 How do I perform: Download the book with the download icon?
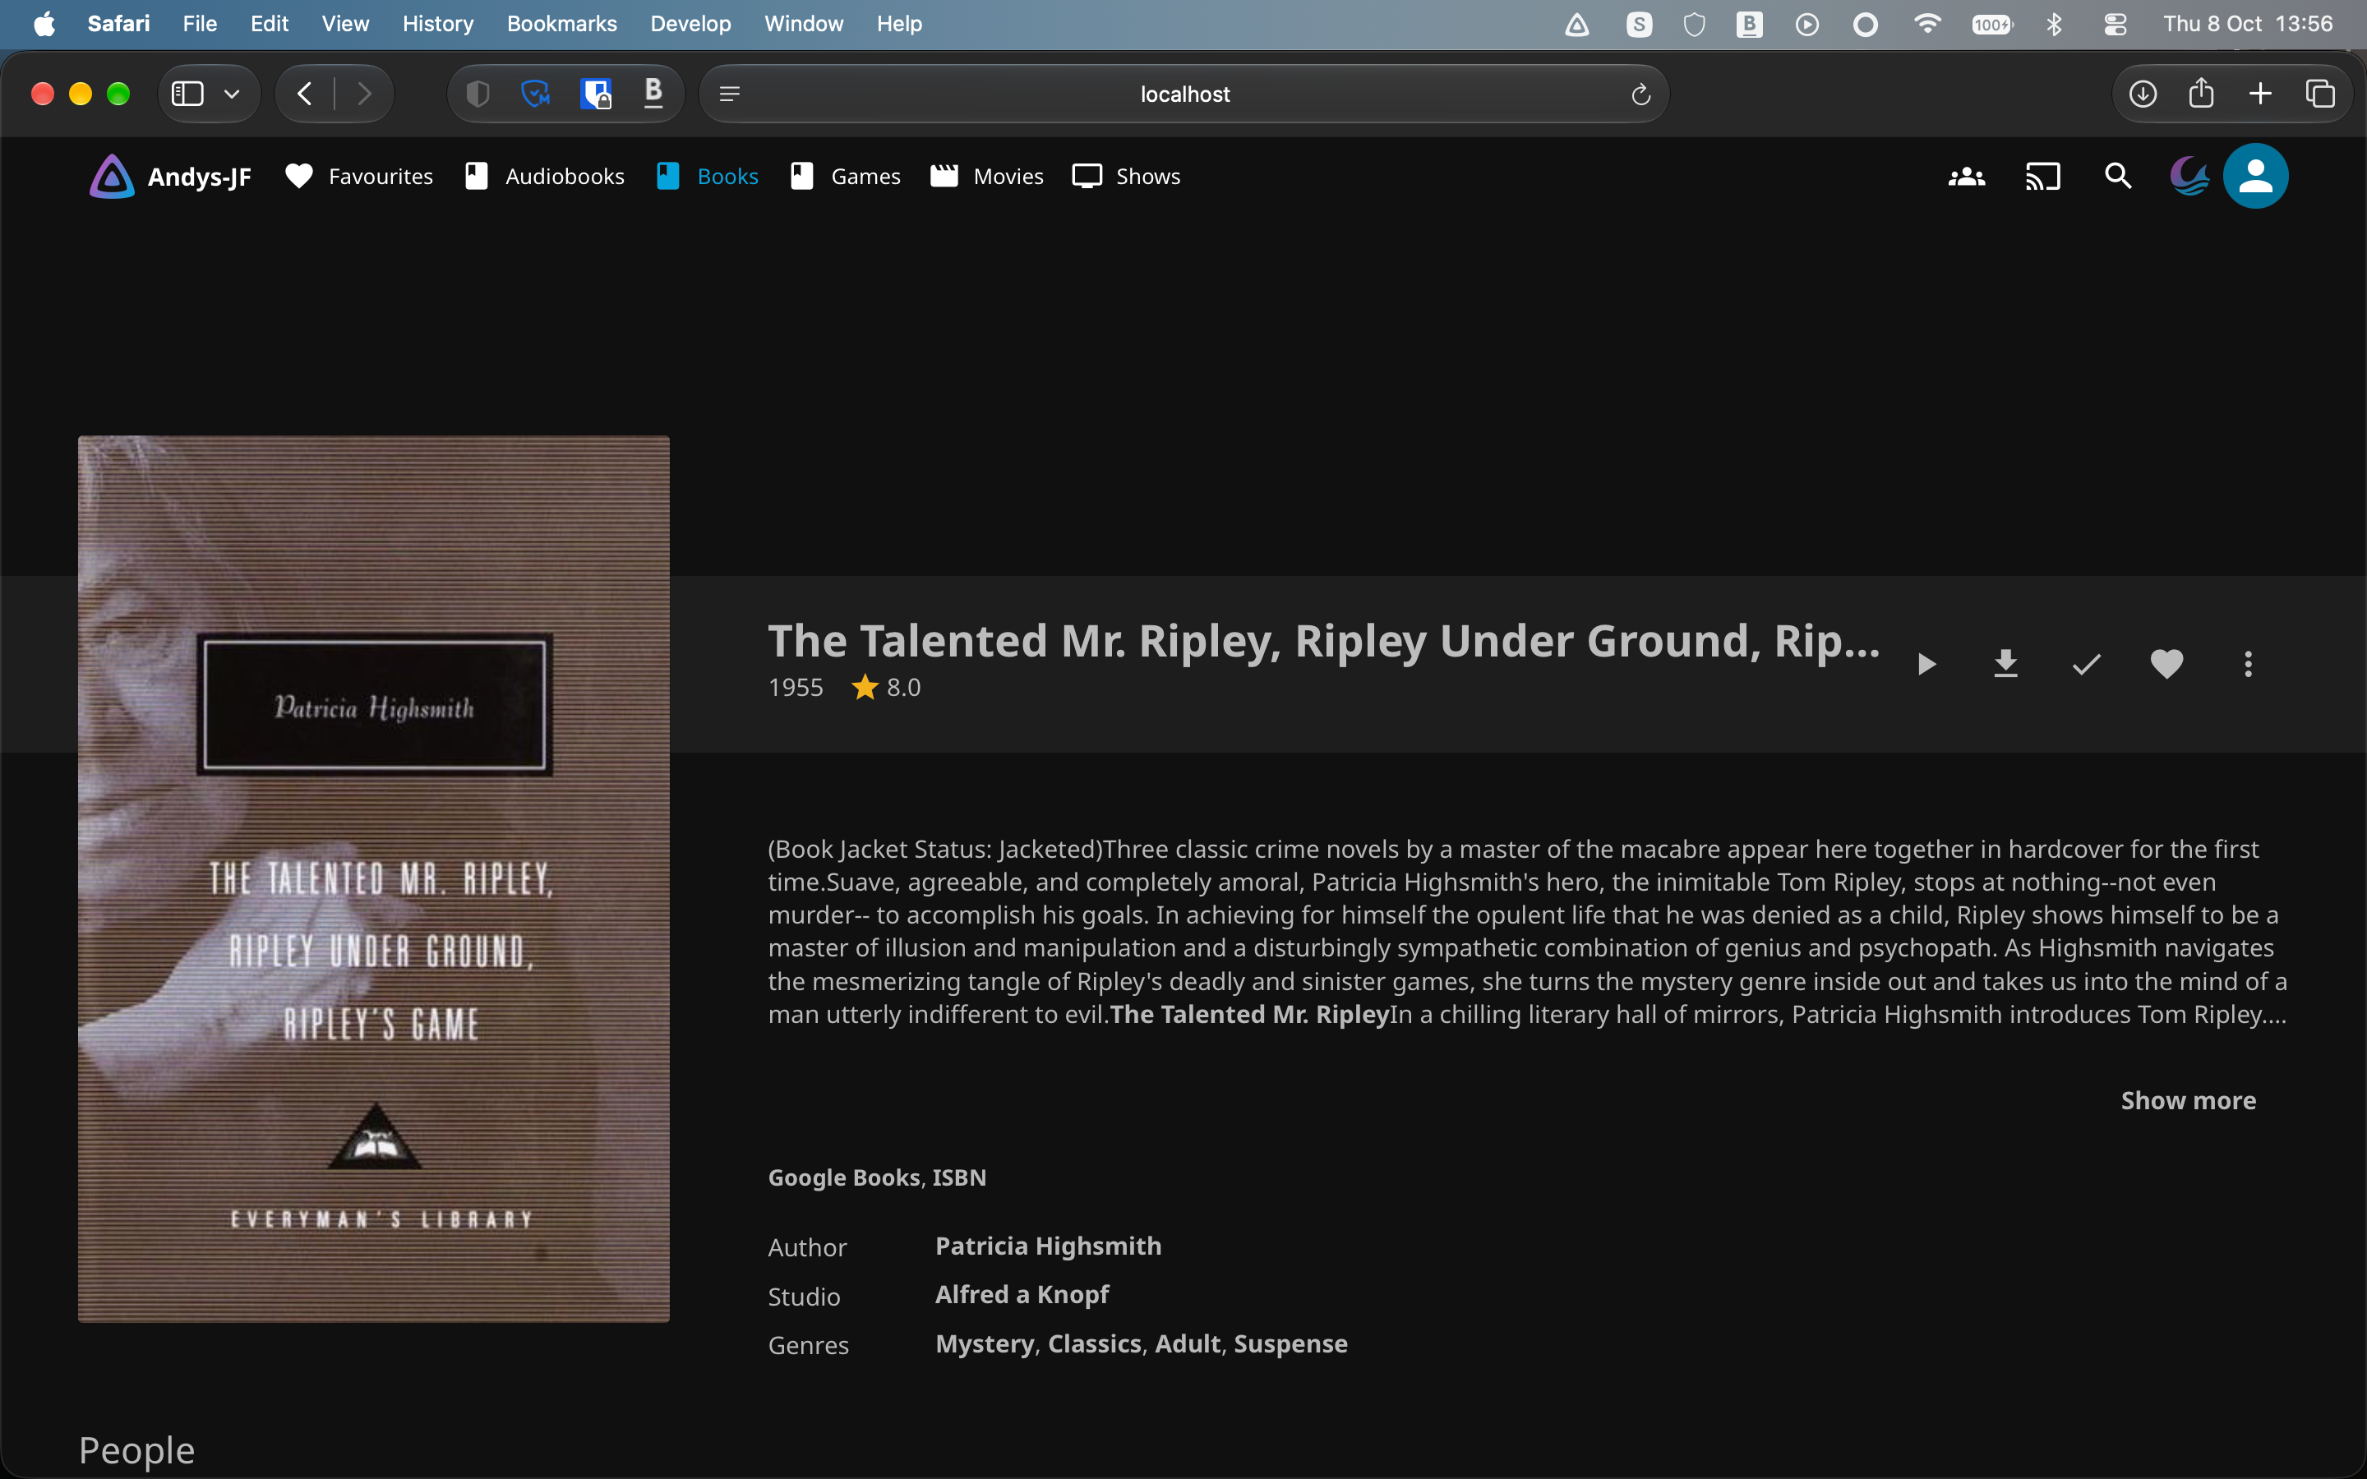point(2006,664)
